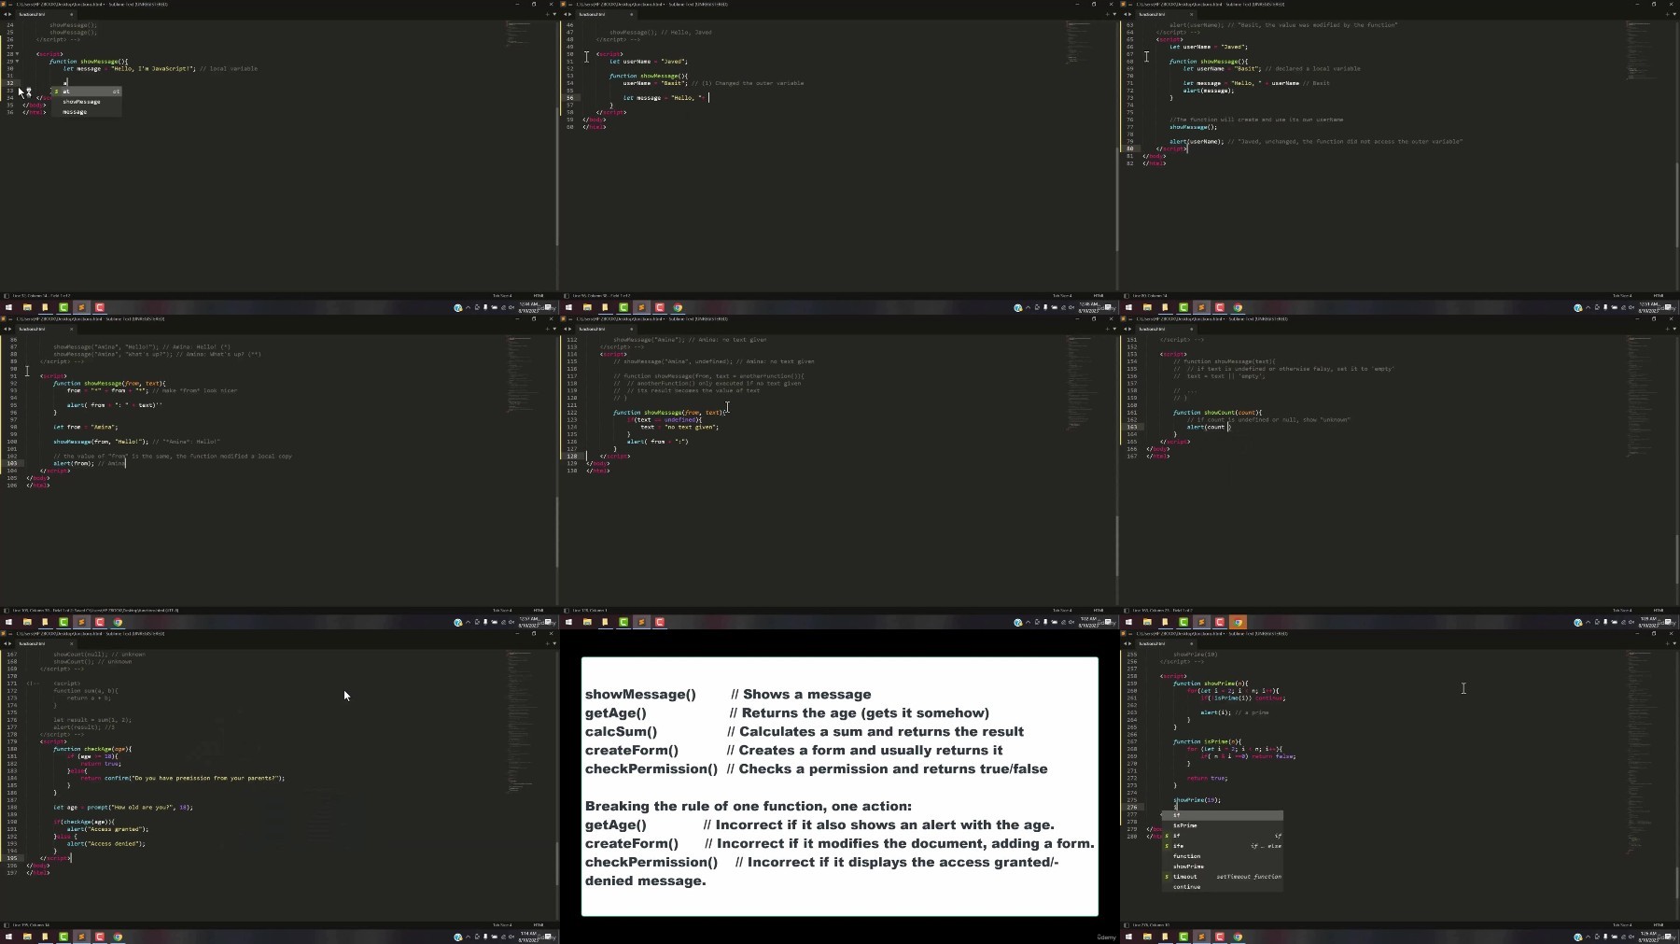Pick the 'at' snippet in the local-variable frame's autocomplete

[86, 92]
